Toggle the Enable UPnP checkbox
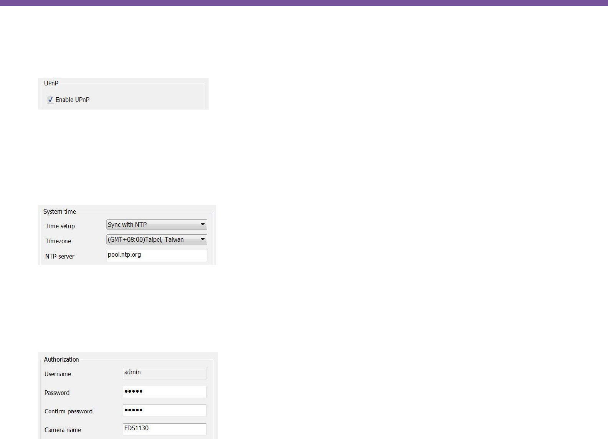The image size is (608, 439). click(x=50, y=100)
